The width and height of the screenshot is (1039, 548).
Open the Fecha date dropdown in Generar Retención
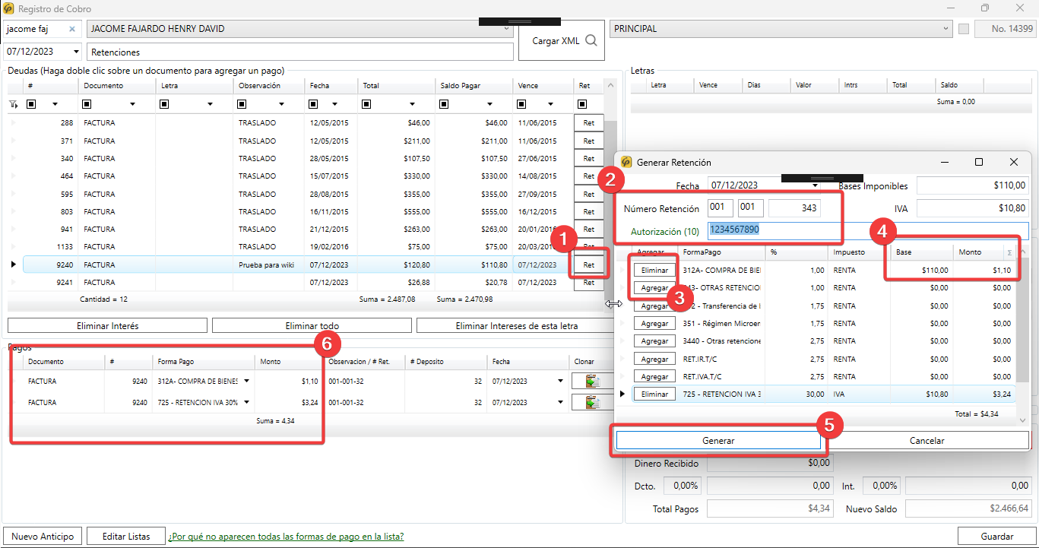click(816, 185)
